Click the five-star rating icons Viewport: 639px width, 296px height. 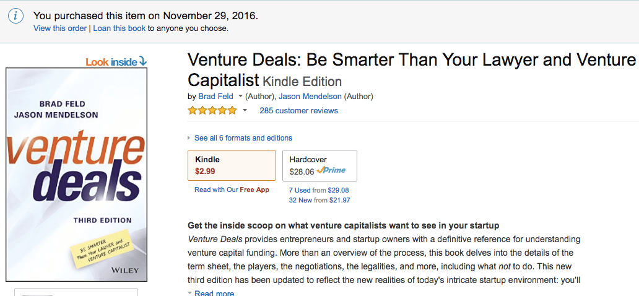coord(212,111)
